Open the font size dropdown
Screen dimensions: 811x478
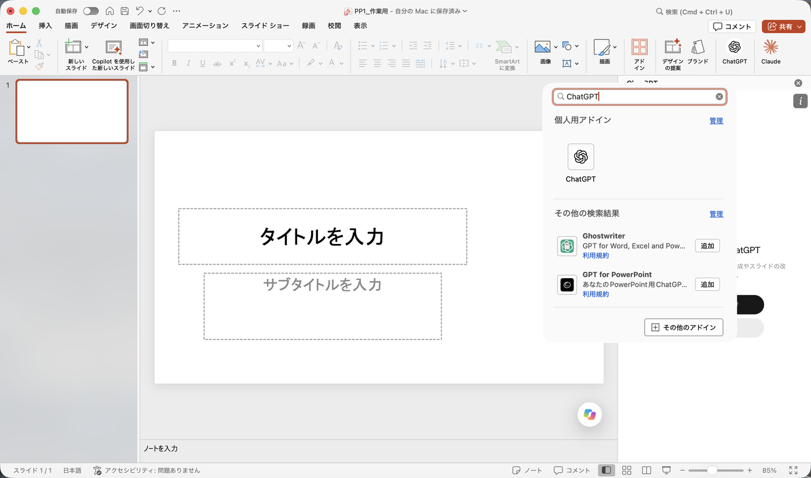click(289, 46)
